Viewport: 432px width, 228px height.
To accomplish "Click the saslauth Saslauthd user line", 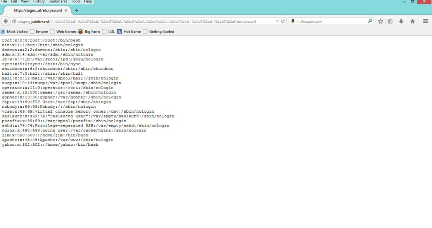I will point(88,116).
